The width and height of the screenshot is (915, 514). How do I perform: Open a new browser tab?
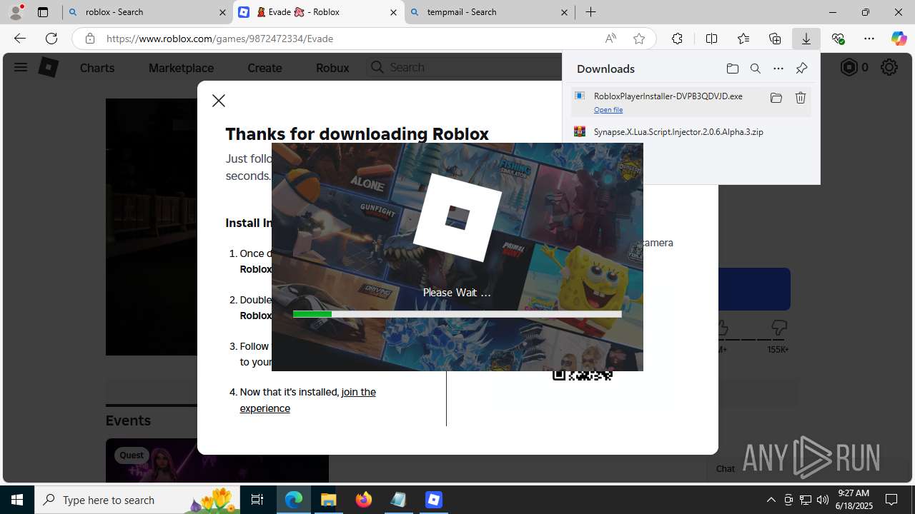(590, 12)
